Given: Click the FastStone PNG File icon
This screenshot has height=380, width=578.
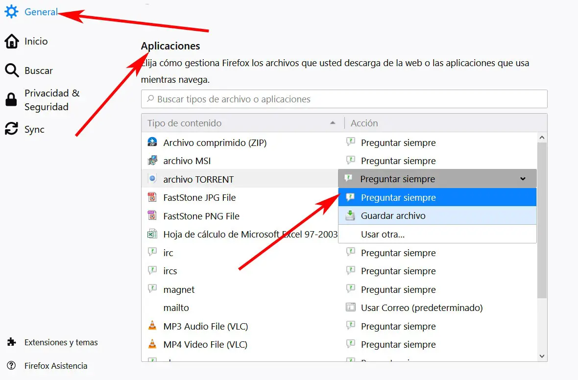Looking at the screenshot, I should pyautogui.click(x=152, y=215).
